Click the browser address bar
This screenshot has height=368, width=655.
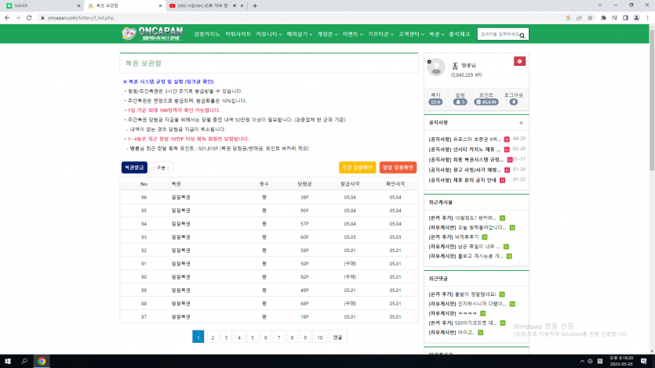[x=300, y=18]
